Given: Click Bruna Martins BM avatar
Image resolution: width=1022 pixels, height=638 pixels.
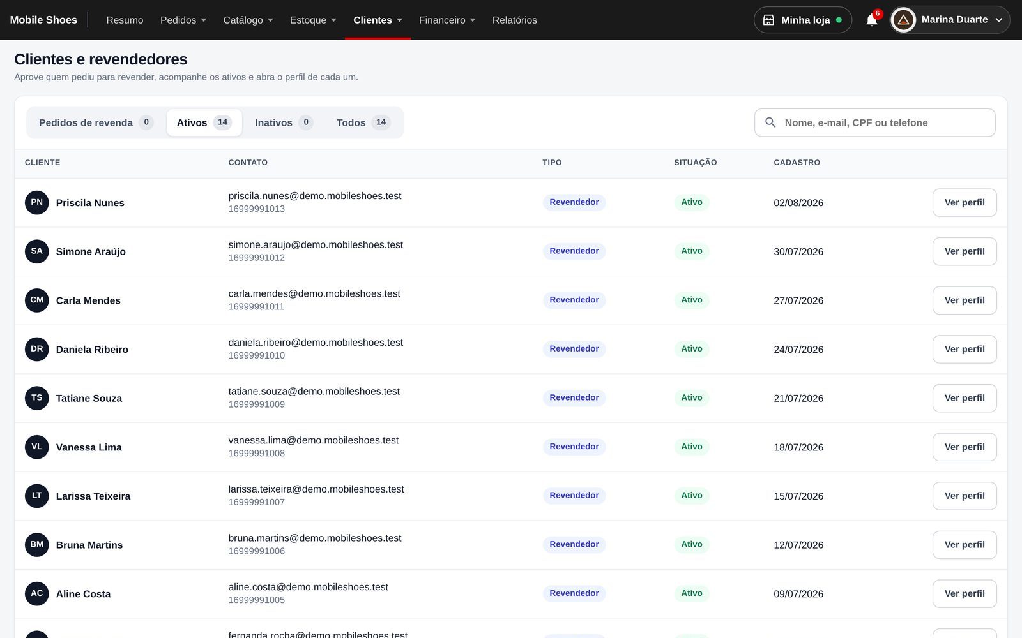Looking at the screenshot, I should [x=37, y=545].
